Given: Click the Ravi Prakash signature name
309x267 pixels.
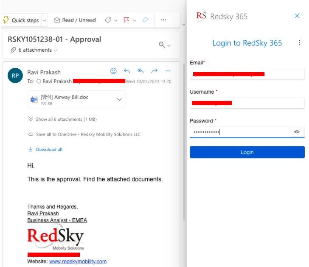Looking at the screenshot, I should (x=43, y=214).
